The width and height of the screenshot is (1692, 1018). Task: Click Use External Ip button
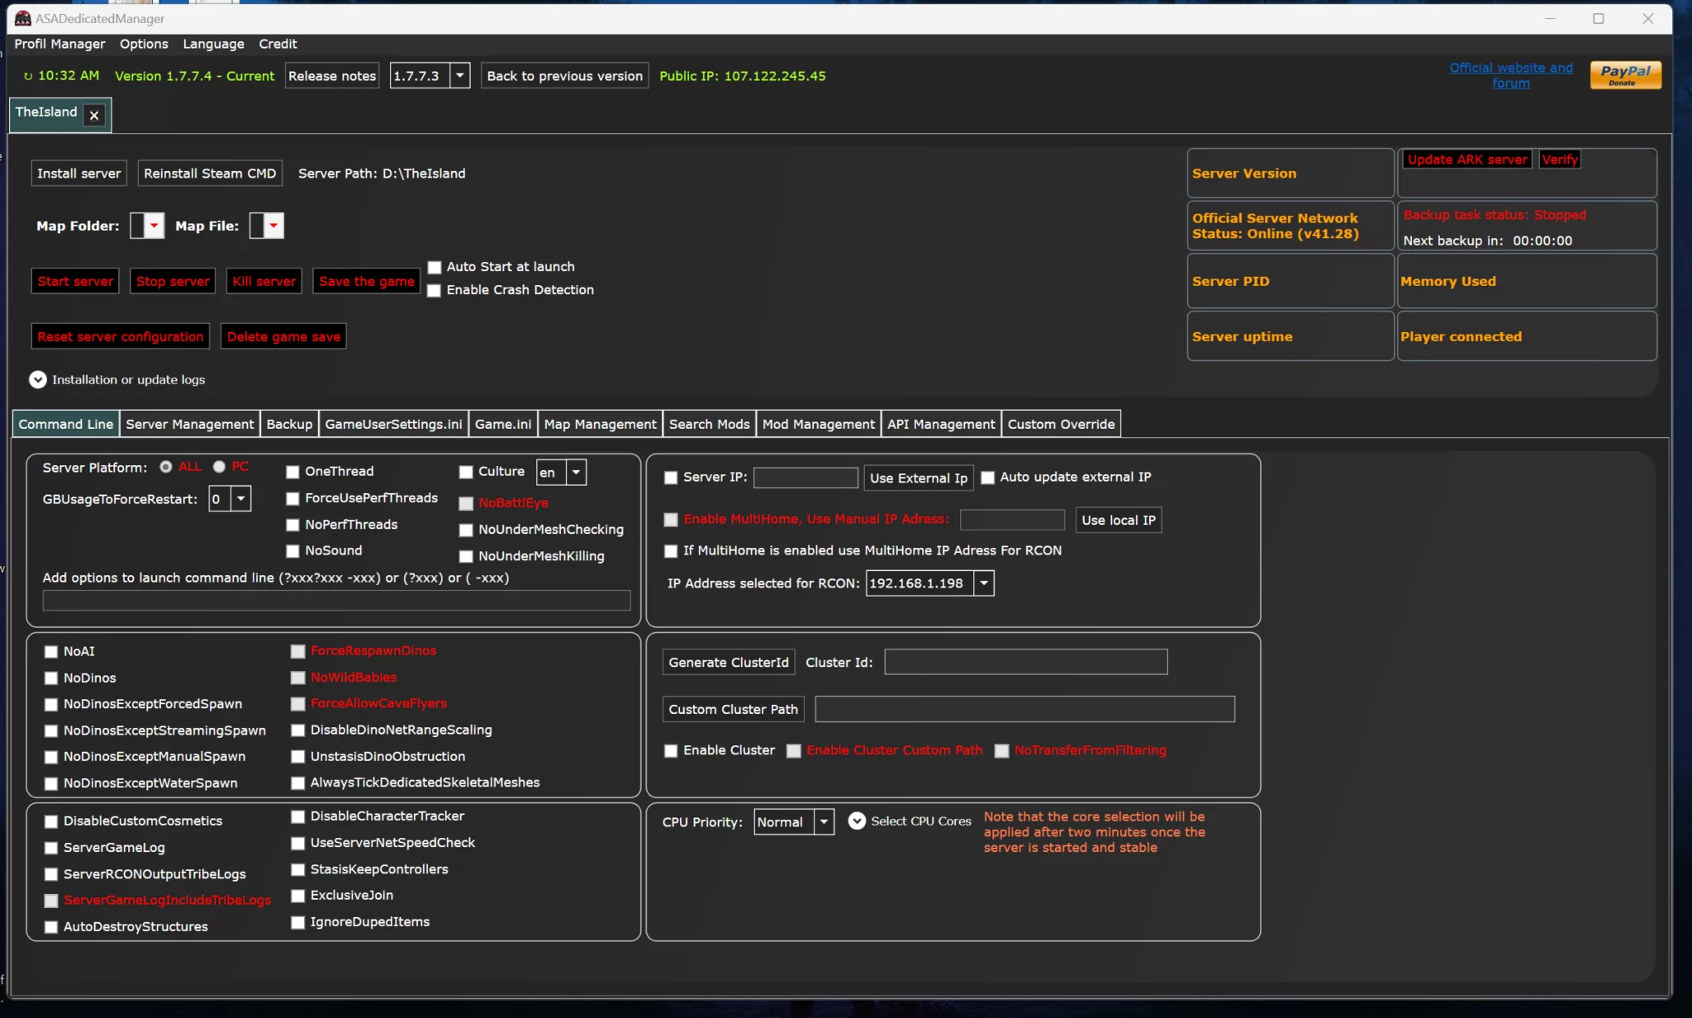point(918,478)
